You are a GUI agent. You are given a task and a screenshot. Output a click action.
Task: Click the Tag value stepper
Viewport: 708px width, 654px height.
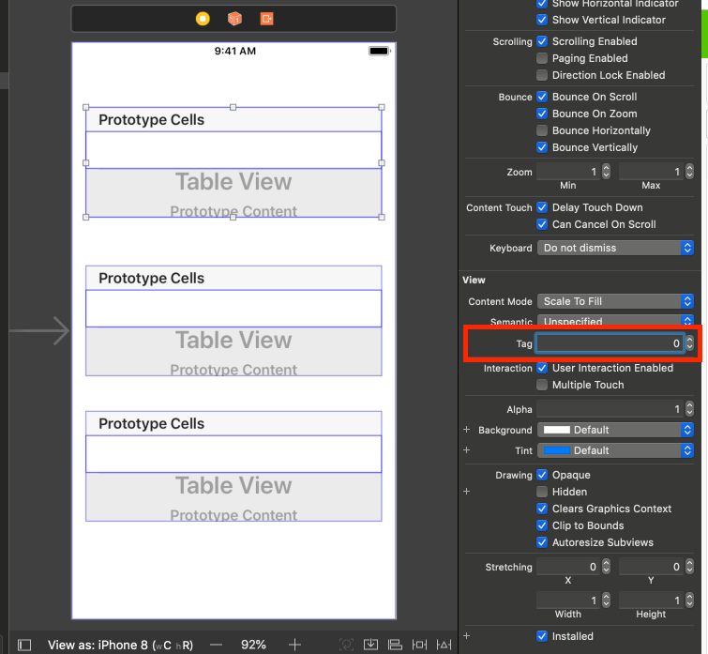pos(689,343)
